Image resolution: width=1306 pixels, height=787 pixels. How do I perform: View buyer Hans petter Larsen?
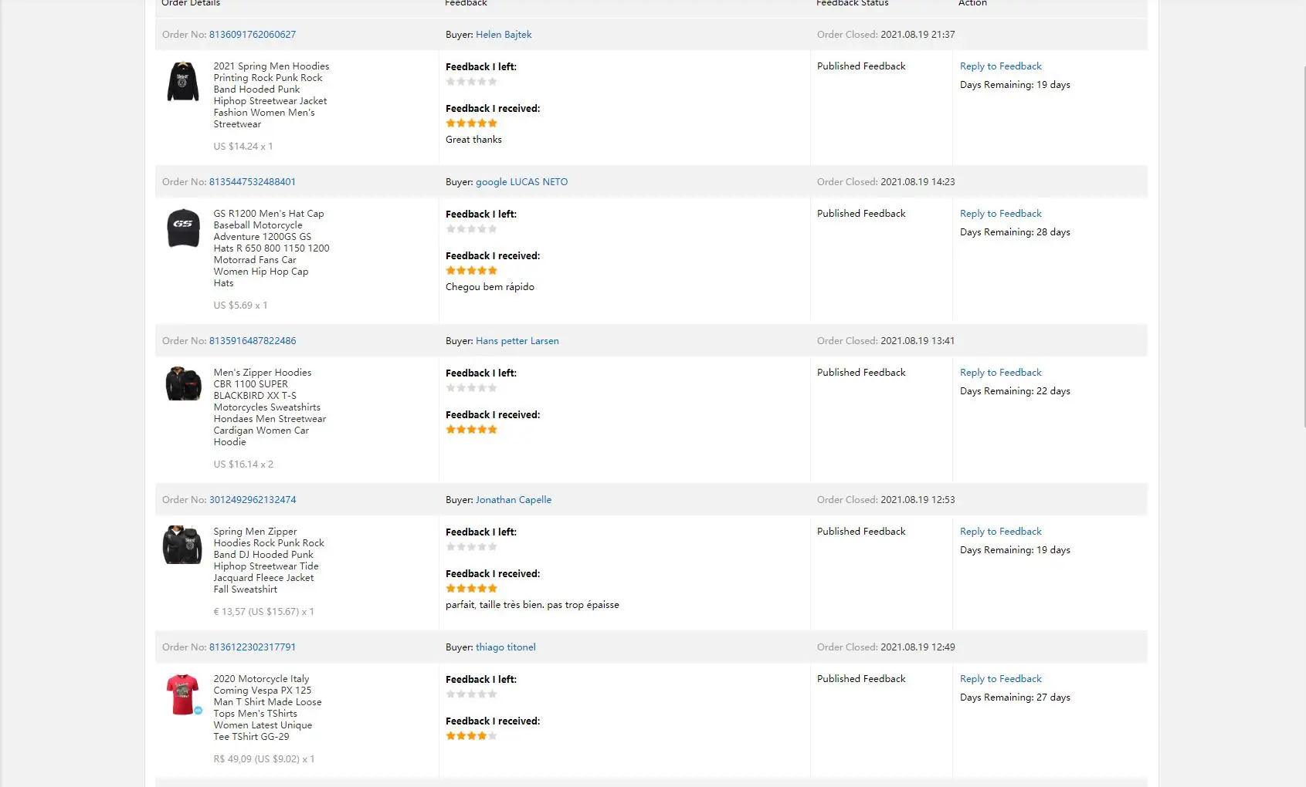pyautogui.click(x=517, y=341)
